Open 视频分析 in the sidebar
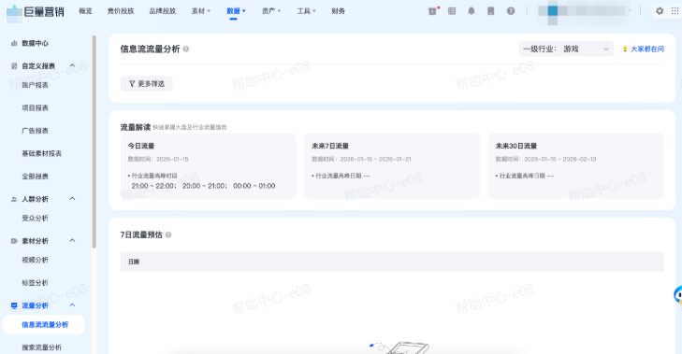Screen dimensions: 682x354 pos(36,261)
